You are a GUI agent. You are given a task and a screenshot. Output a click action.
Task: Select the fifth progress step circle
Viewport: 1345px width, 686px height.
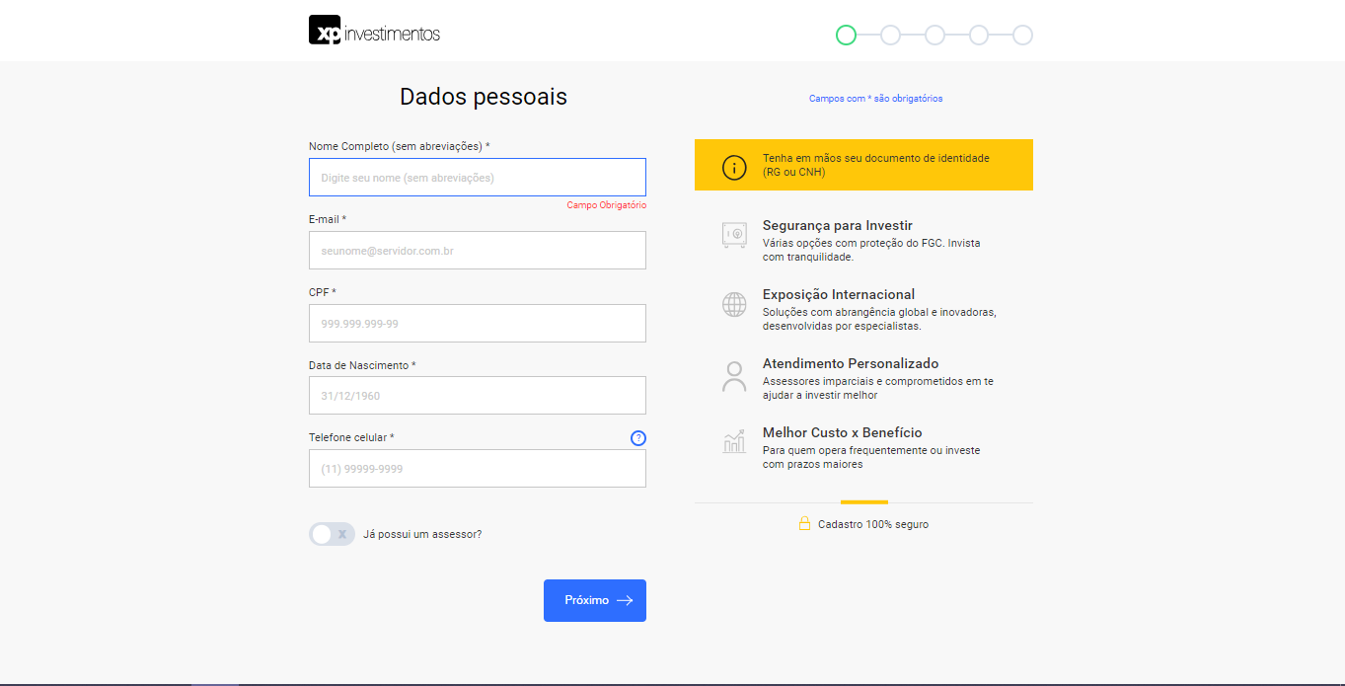[1022, 36]
